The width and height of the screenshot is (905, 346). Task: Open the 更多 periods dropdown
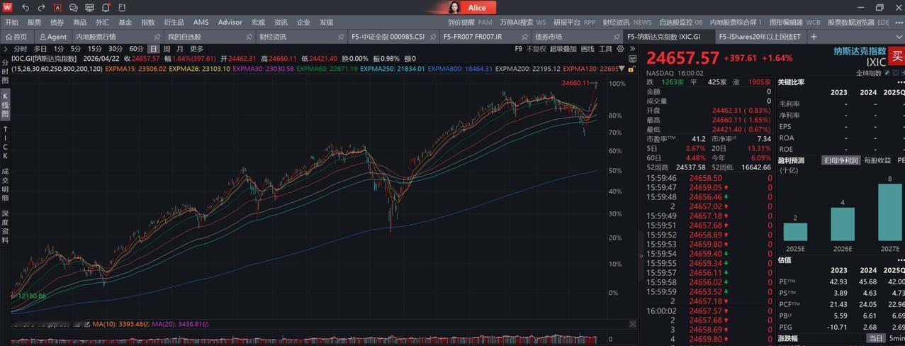196,49
